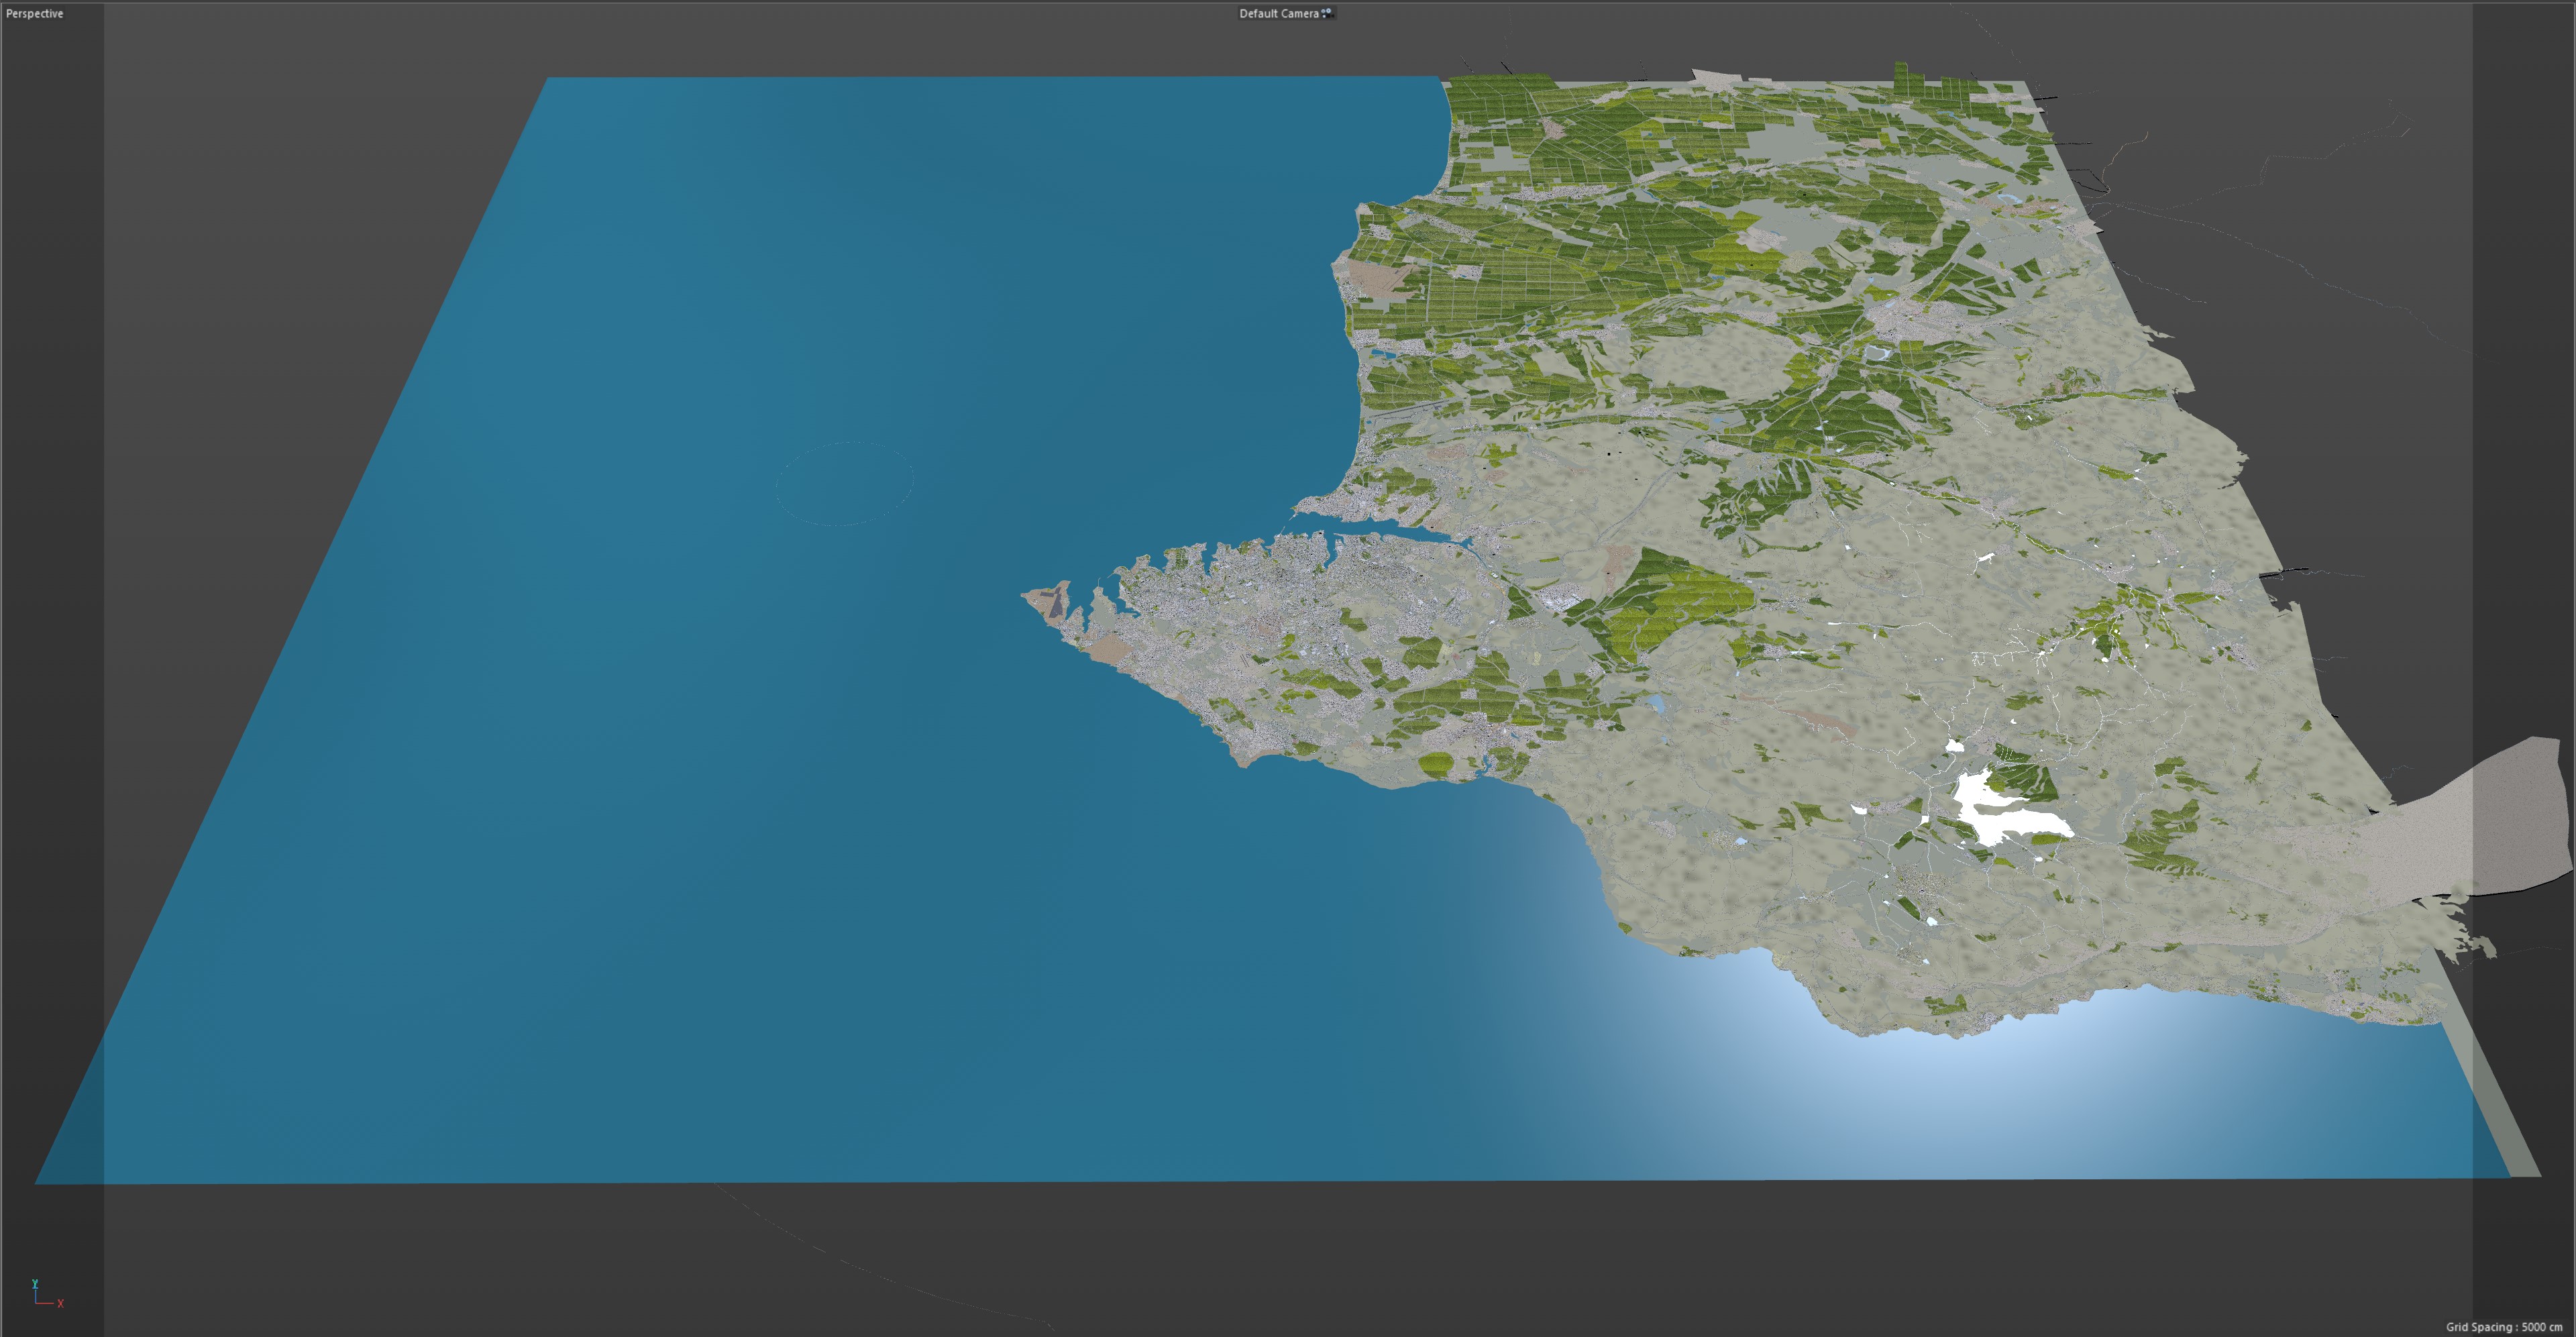Click the red X axis label

tap(61, 1303)
